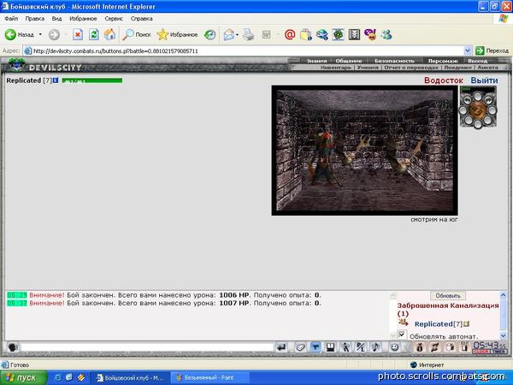Open the Поиск search pane
This screenshot has height=385, width=513.
[x=137, y=35]
